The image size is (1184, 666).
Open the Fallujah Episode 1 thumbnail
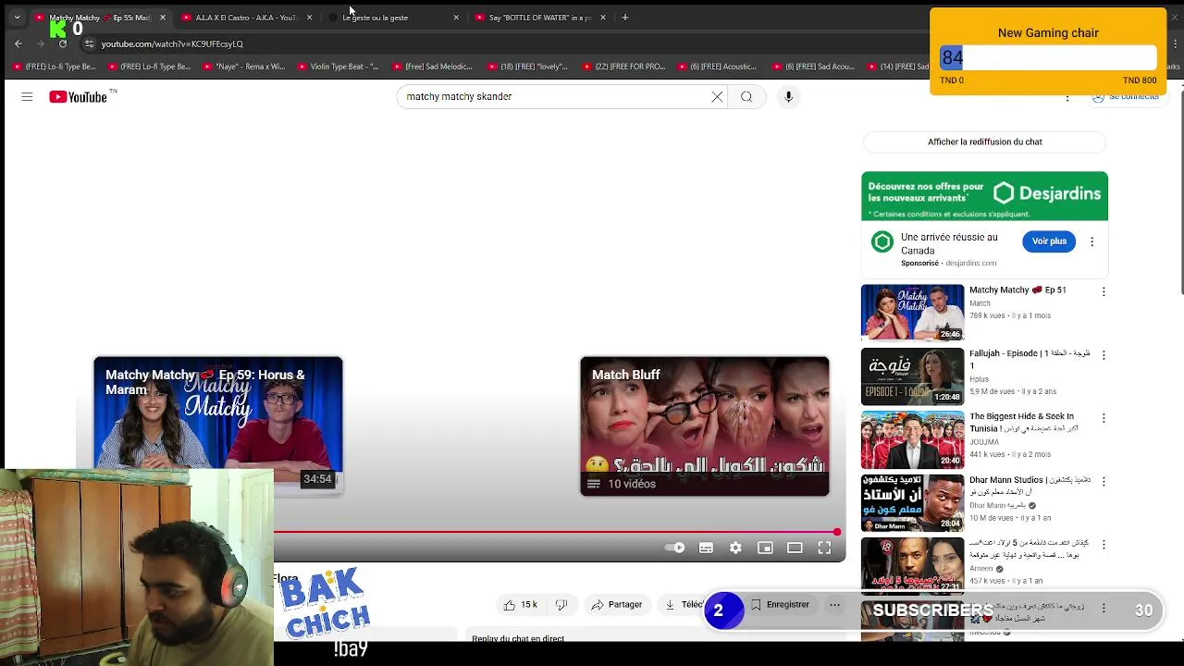tap(912, 376)
